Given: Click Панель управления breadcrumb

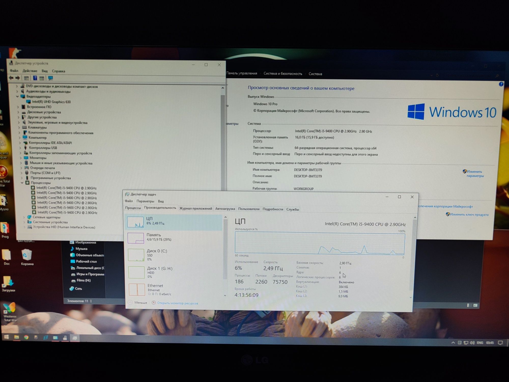Looking at the screenshot, I should pos(242,73).
